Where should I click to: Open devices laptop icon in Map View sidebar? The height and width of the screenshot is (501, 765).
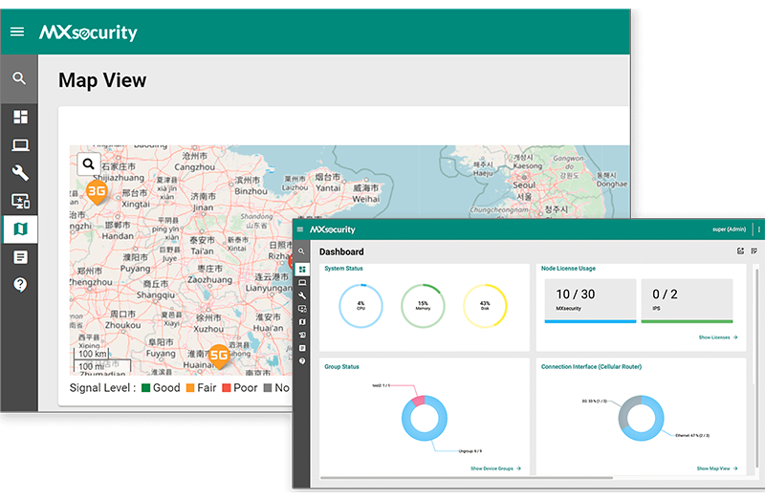pos(20,145)
